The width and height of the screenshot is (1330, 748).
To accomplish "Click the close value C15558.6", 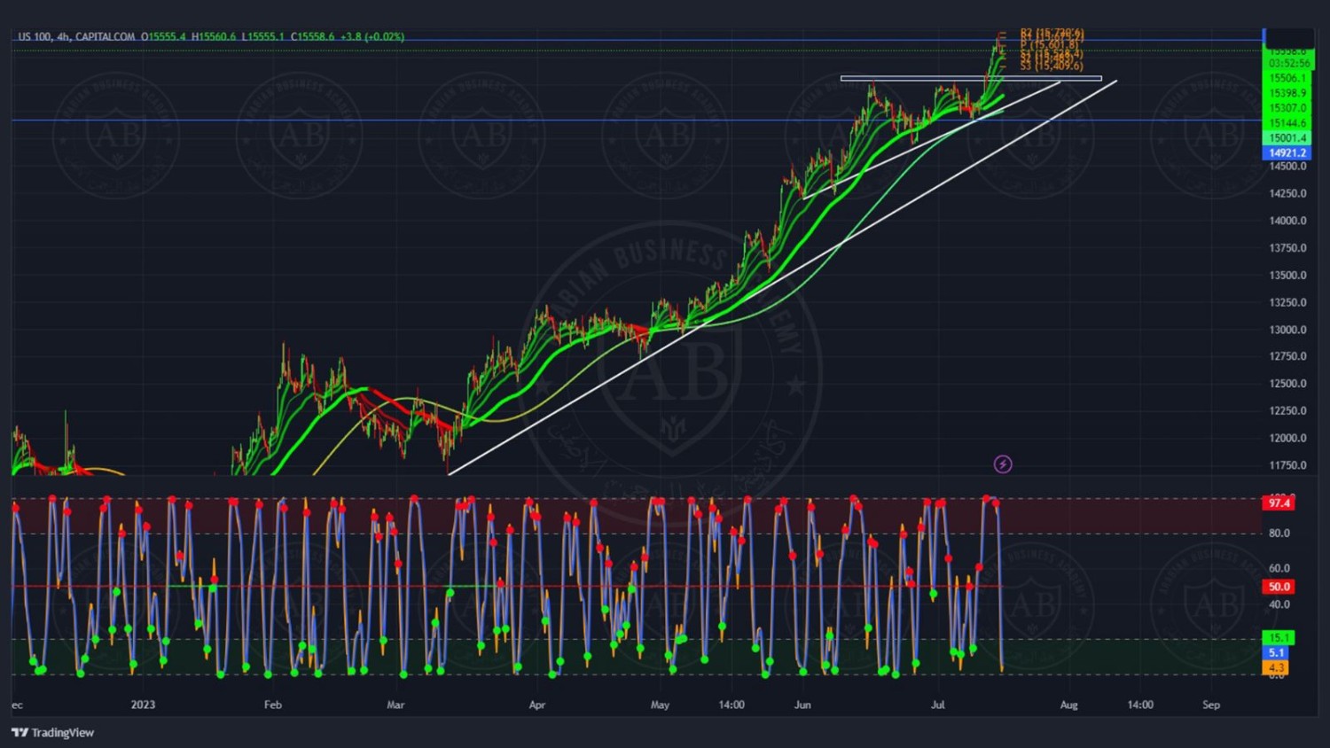I will pos(313,36).
